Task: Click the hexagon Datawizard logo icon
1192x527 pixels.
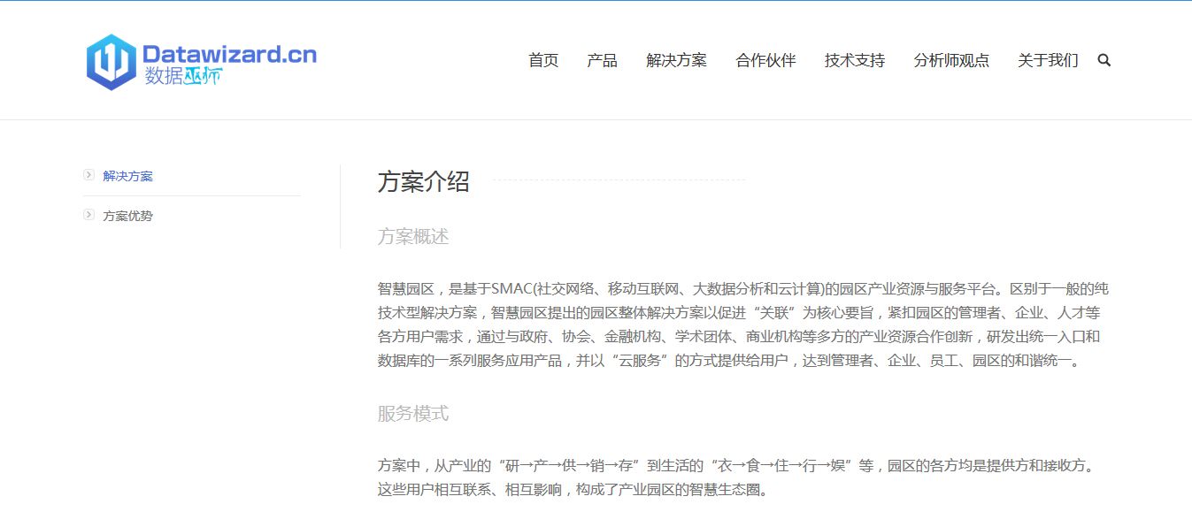Action: click(x=111, y=62)
